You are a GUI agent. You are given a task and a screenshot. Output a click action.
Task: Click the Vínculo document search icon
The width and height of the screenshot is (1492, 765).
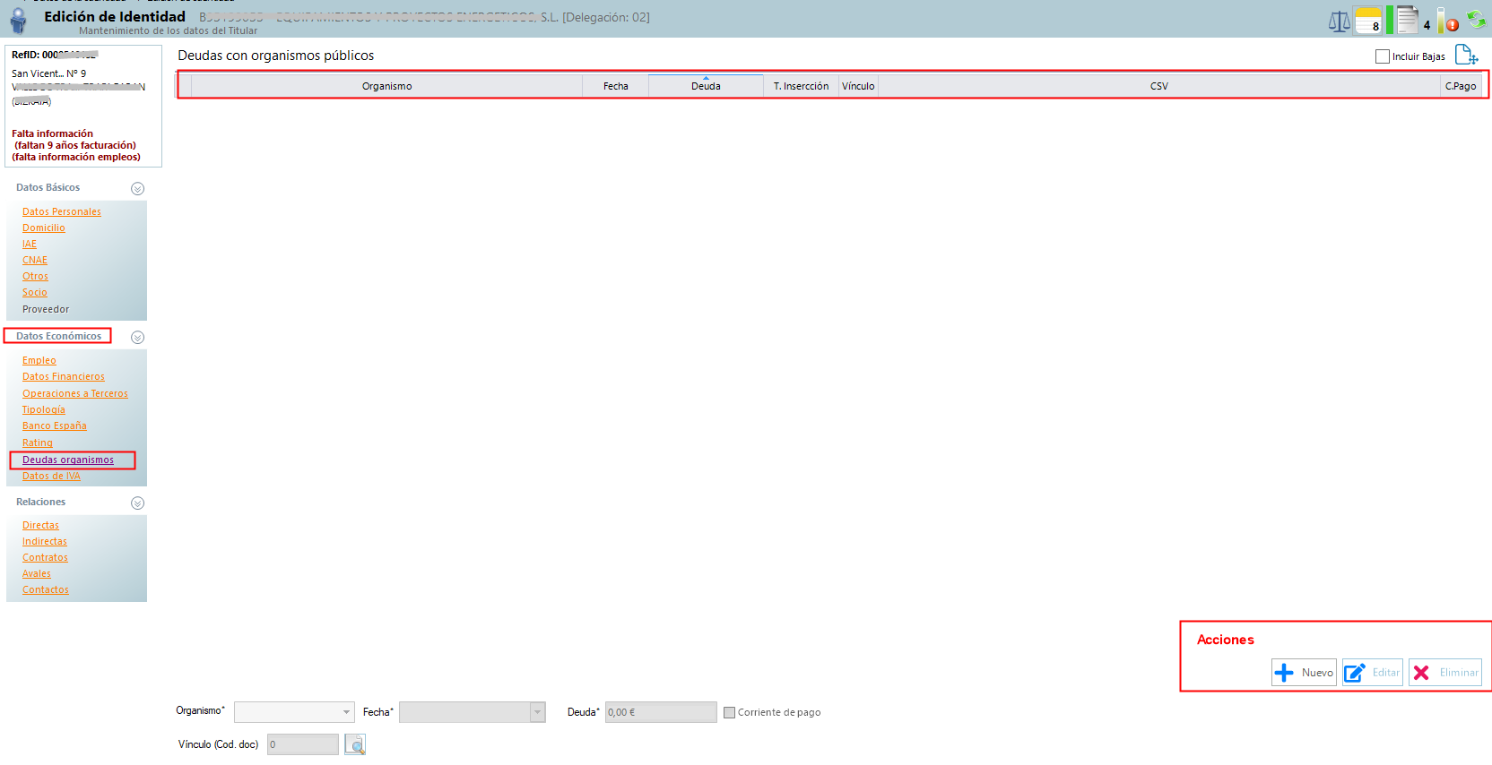click(355, 744)
